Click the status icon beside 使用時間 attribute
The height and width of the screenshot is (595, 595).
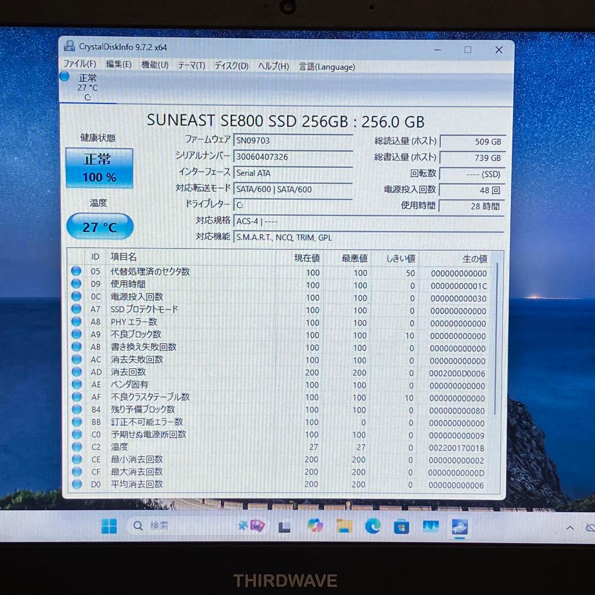(76, 284)
